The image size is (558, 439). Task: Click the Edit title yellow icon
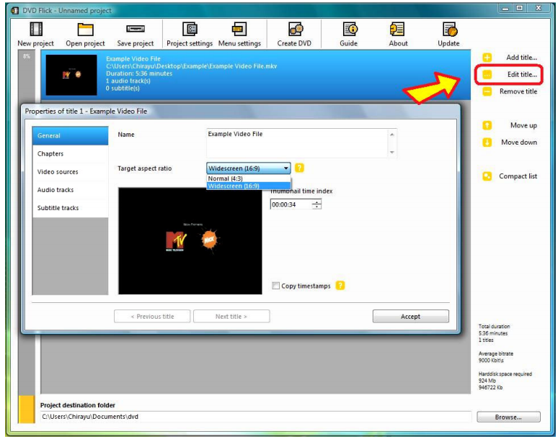click(487, 74)
